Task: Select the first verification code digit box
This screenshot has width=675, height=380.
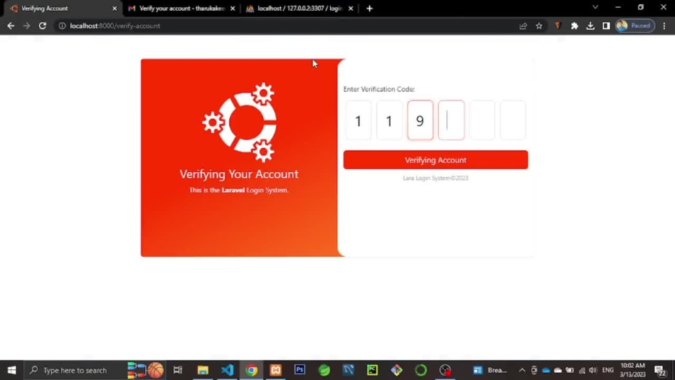Action: [x=358, y=121]
